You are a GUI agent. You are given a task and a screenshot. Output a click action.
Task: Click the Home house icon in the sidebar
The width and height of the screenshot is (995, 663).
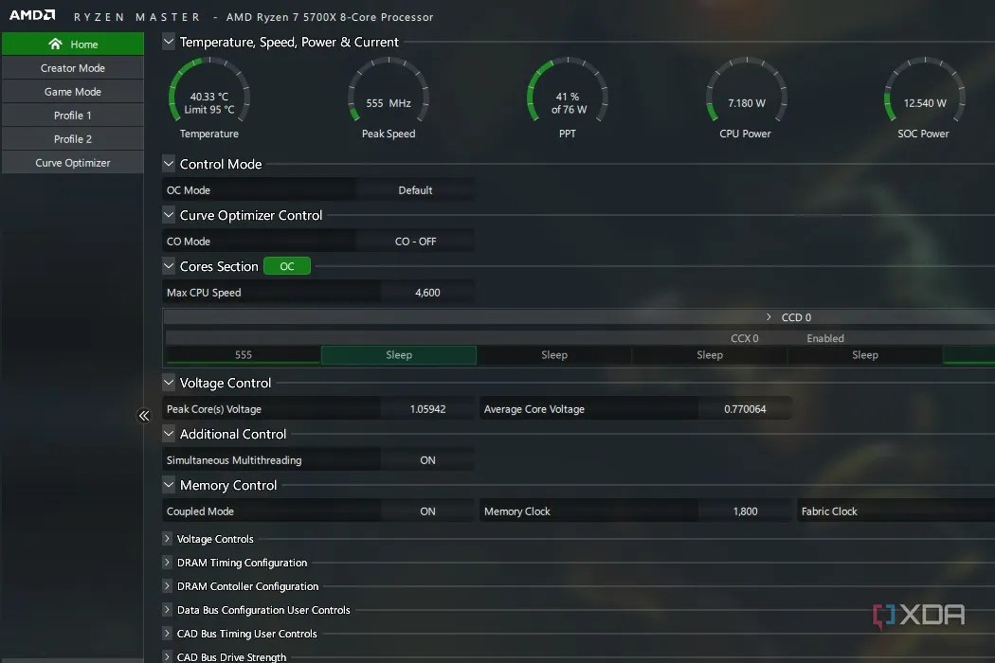point(55,44)
